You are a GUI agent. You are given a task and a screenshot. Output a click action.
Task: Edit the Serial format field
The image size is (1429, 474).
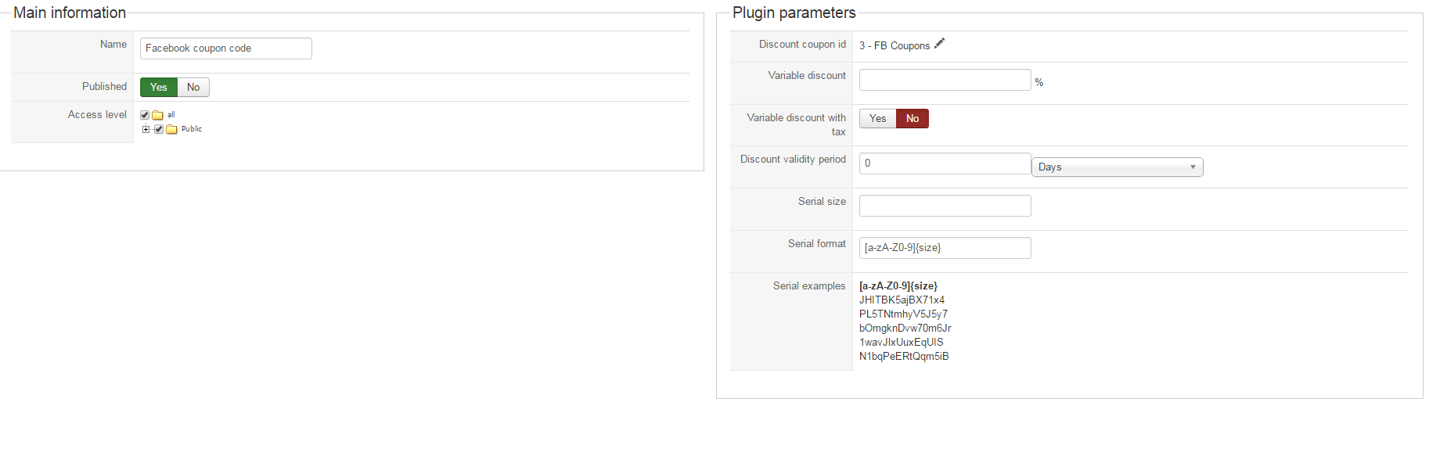click(945, 248)
